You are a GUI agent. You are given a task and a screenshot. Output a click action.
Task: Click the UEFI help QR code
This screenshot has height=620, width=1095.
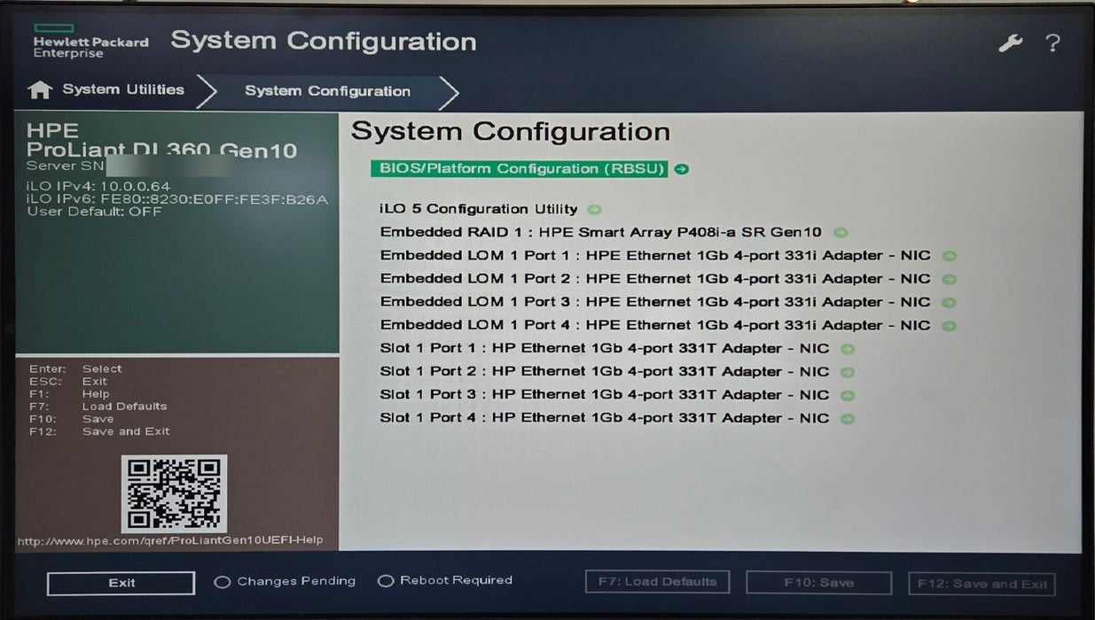tap(174, 493)
